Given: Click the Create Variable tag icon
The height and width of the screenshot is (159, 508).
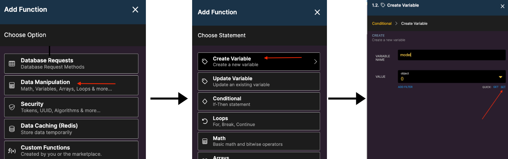Looking at the screenshot, I should point(205,62).
